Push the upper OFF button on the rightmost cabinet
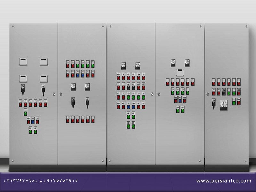This screenshot has height=192, width=256. click(239, 92)
